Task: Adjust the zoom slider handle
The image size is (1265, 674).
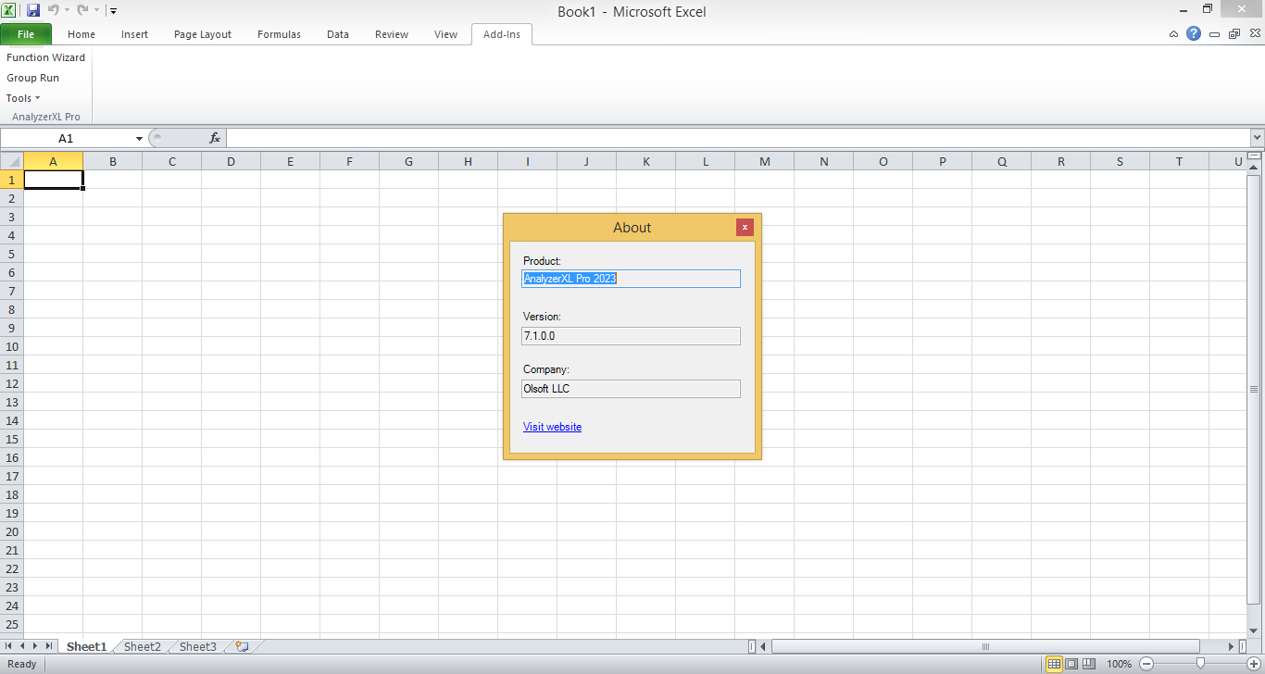Action: click(x=1200, y=664)
